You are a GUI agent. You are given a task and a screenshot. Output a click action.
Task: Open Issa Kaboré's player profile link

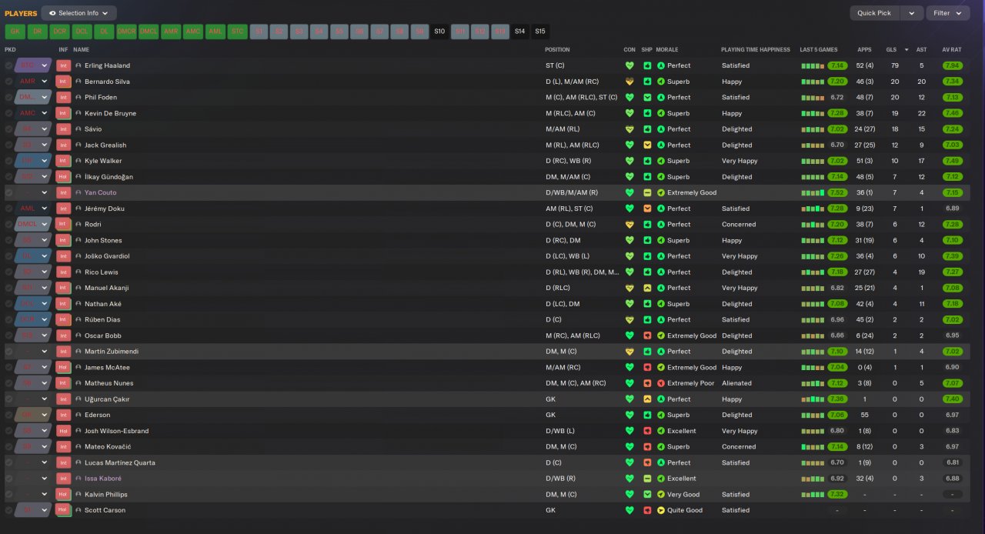click(x=103, y=479)
